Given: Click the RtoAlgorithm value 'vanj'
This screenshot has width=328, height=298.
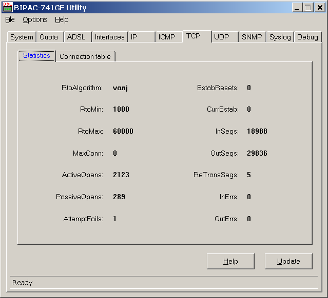Looking at the screenshot, I should coord(120,88).
